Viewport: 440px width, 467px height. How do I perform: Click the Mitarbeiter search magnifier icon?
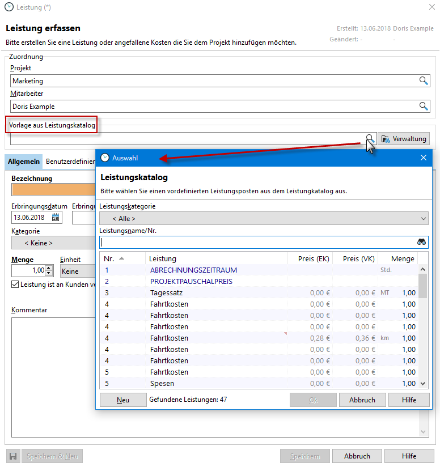coord(423,106)
